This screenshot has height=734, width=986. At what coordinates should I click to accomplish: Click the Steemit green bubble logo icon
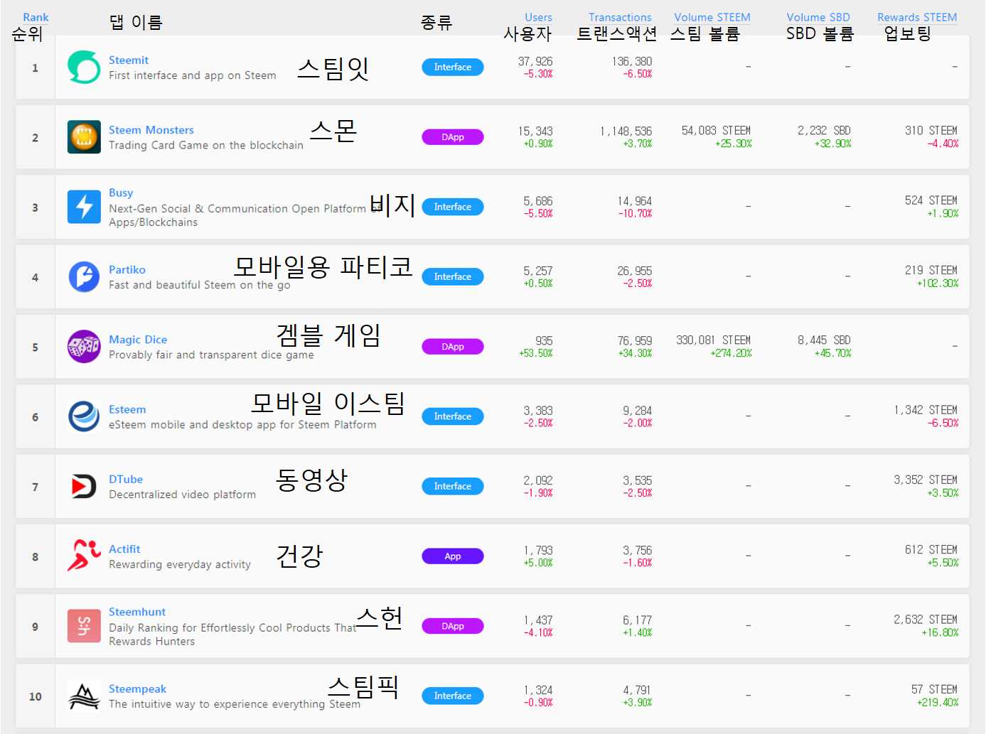point(84,68)
